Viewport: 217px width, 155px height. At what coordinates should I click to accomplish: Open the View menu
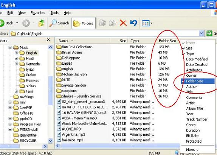pyautogui.click(x=22, y=13)
